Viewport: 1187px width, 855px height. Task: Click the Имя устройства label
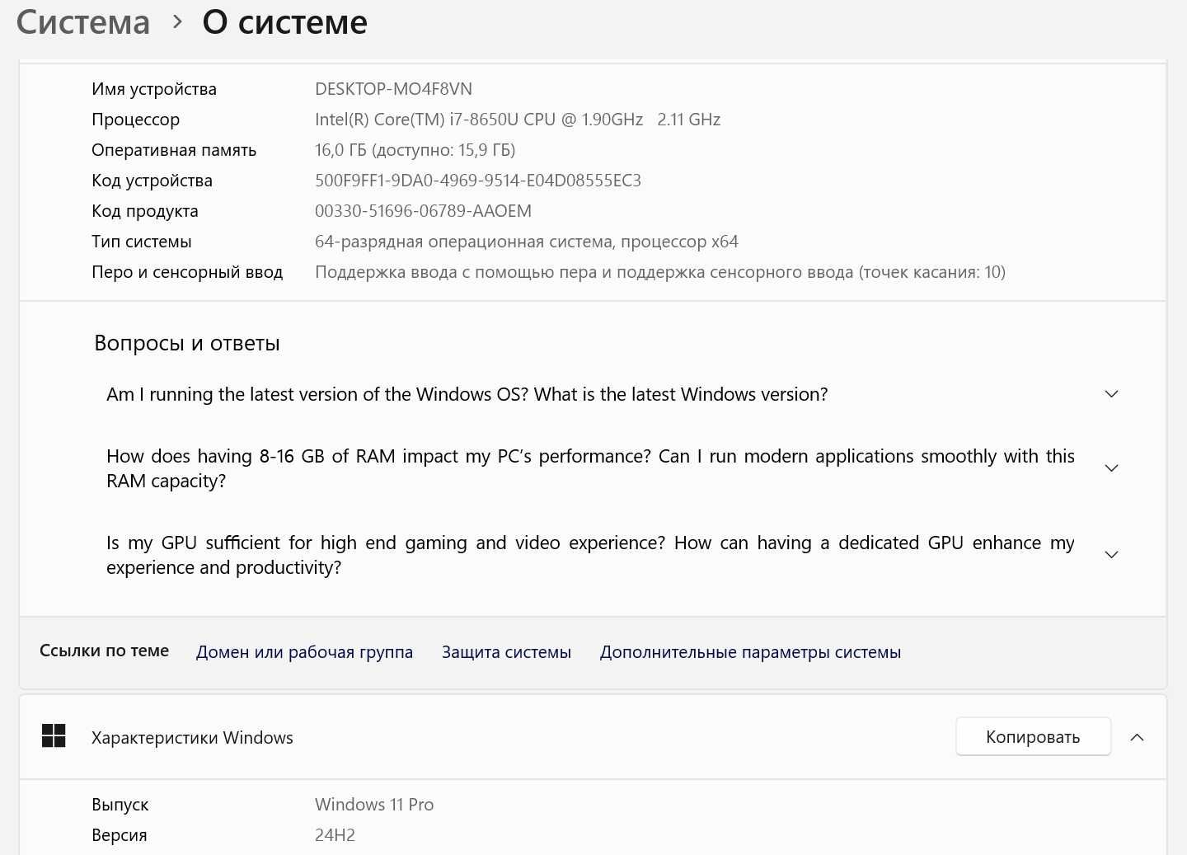pyautogui.click(x=154, y=89)
